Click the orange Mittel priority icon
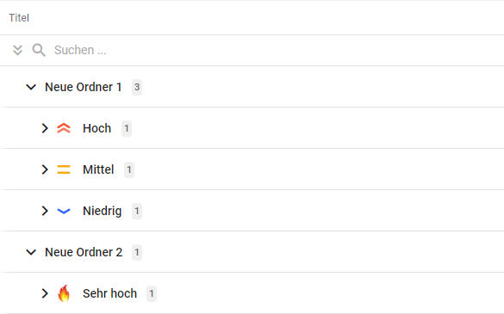The width and height of the screenshot is (504, 314). pos(64,169)
